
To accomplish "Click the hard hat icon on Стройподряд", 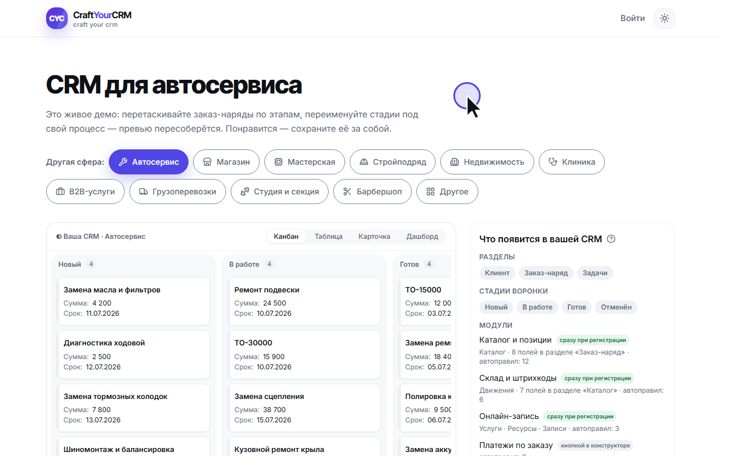I will click(364, 162).
